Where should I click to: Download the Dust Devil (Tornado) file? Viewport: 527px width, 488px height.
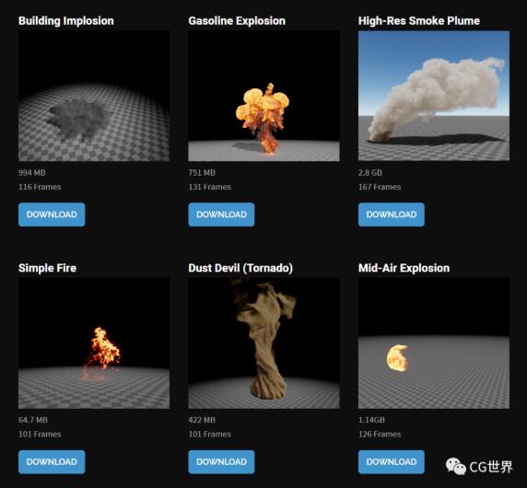tap(221, 462)
